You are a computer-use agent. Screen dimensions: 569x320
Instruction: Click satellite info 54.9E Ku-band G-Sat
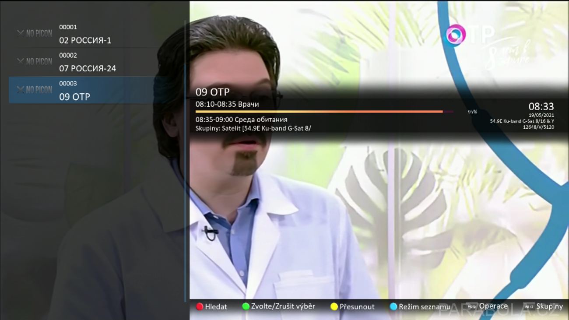tap(522, 121)
